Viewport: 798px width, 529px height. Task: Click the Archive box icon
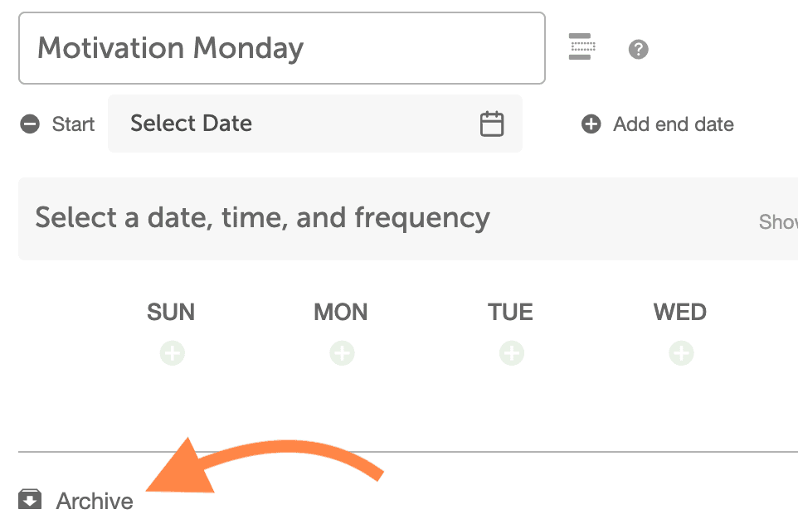(30, 499)
